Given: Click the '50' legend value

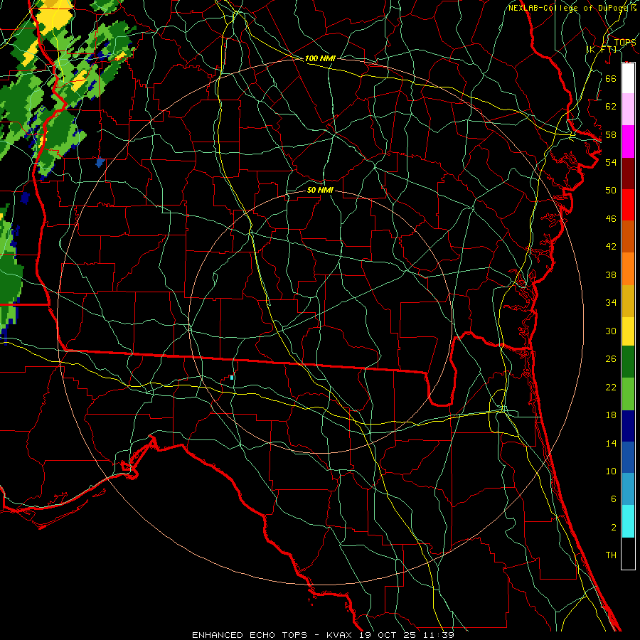Looking at the screenshot, I should (x=611, y=190).
